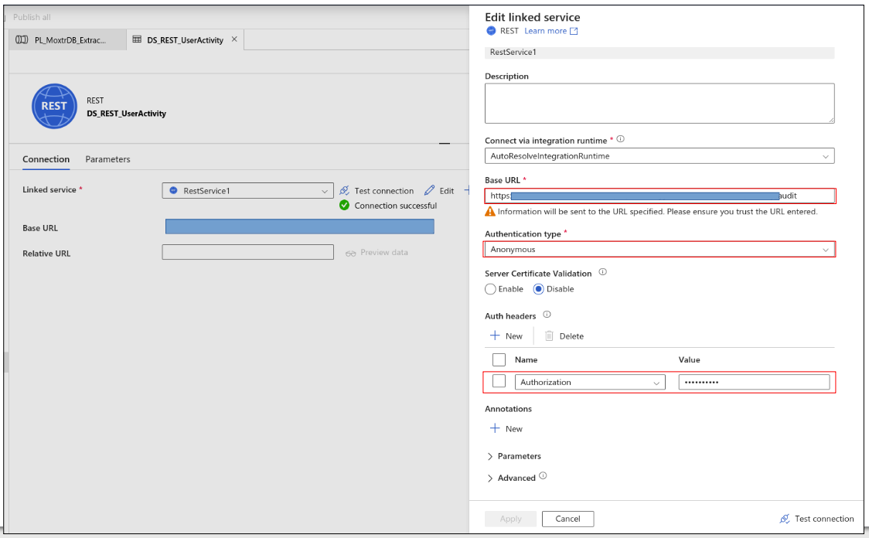The image size is (869, 538).
Task: Click the Edit text next to linked service
Action: pyautogui.click(x=447, y=191)
